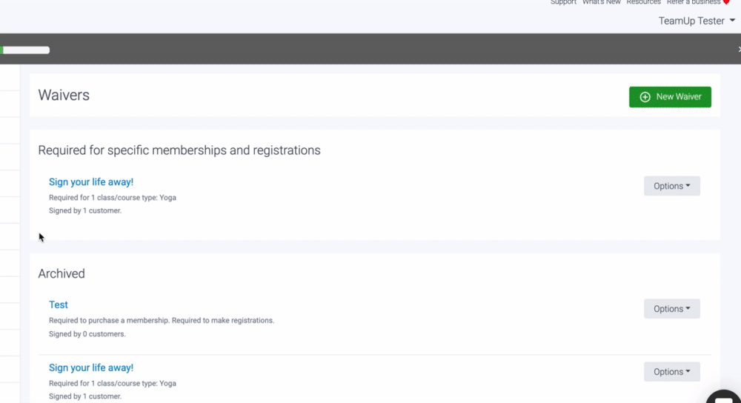
Task: Open the Support menu item
Action: (563, 2)
